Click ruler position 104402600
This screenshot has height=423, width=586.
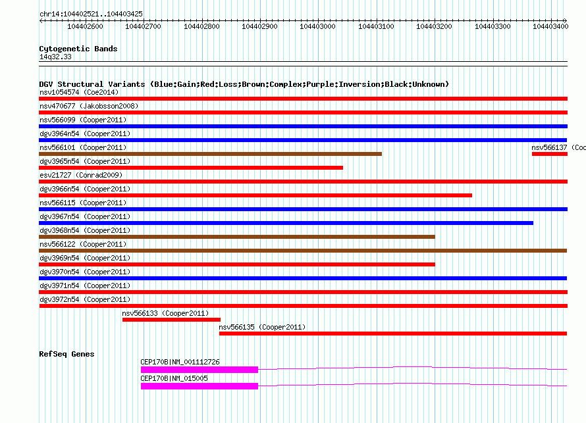coord(85,26)
